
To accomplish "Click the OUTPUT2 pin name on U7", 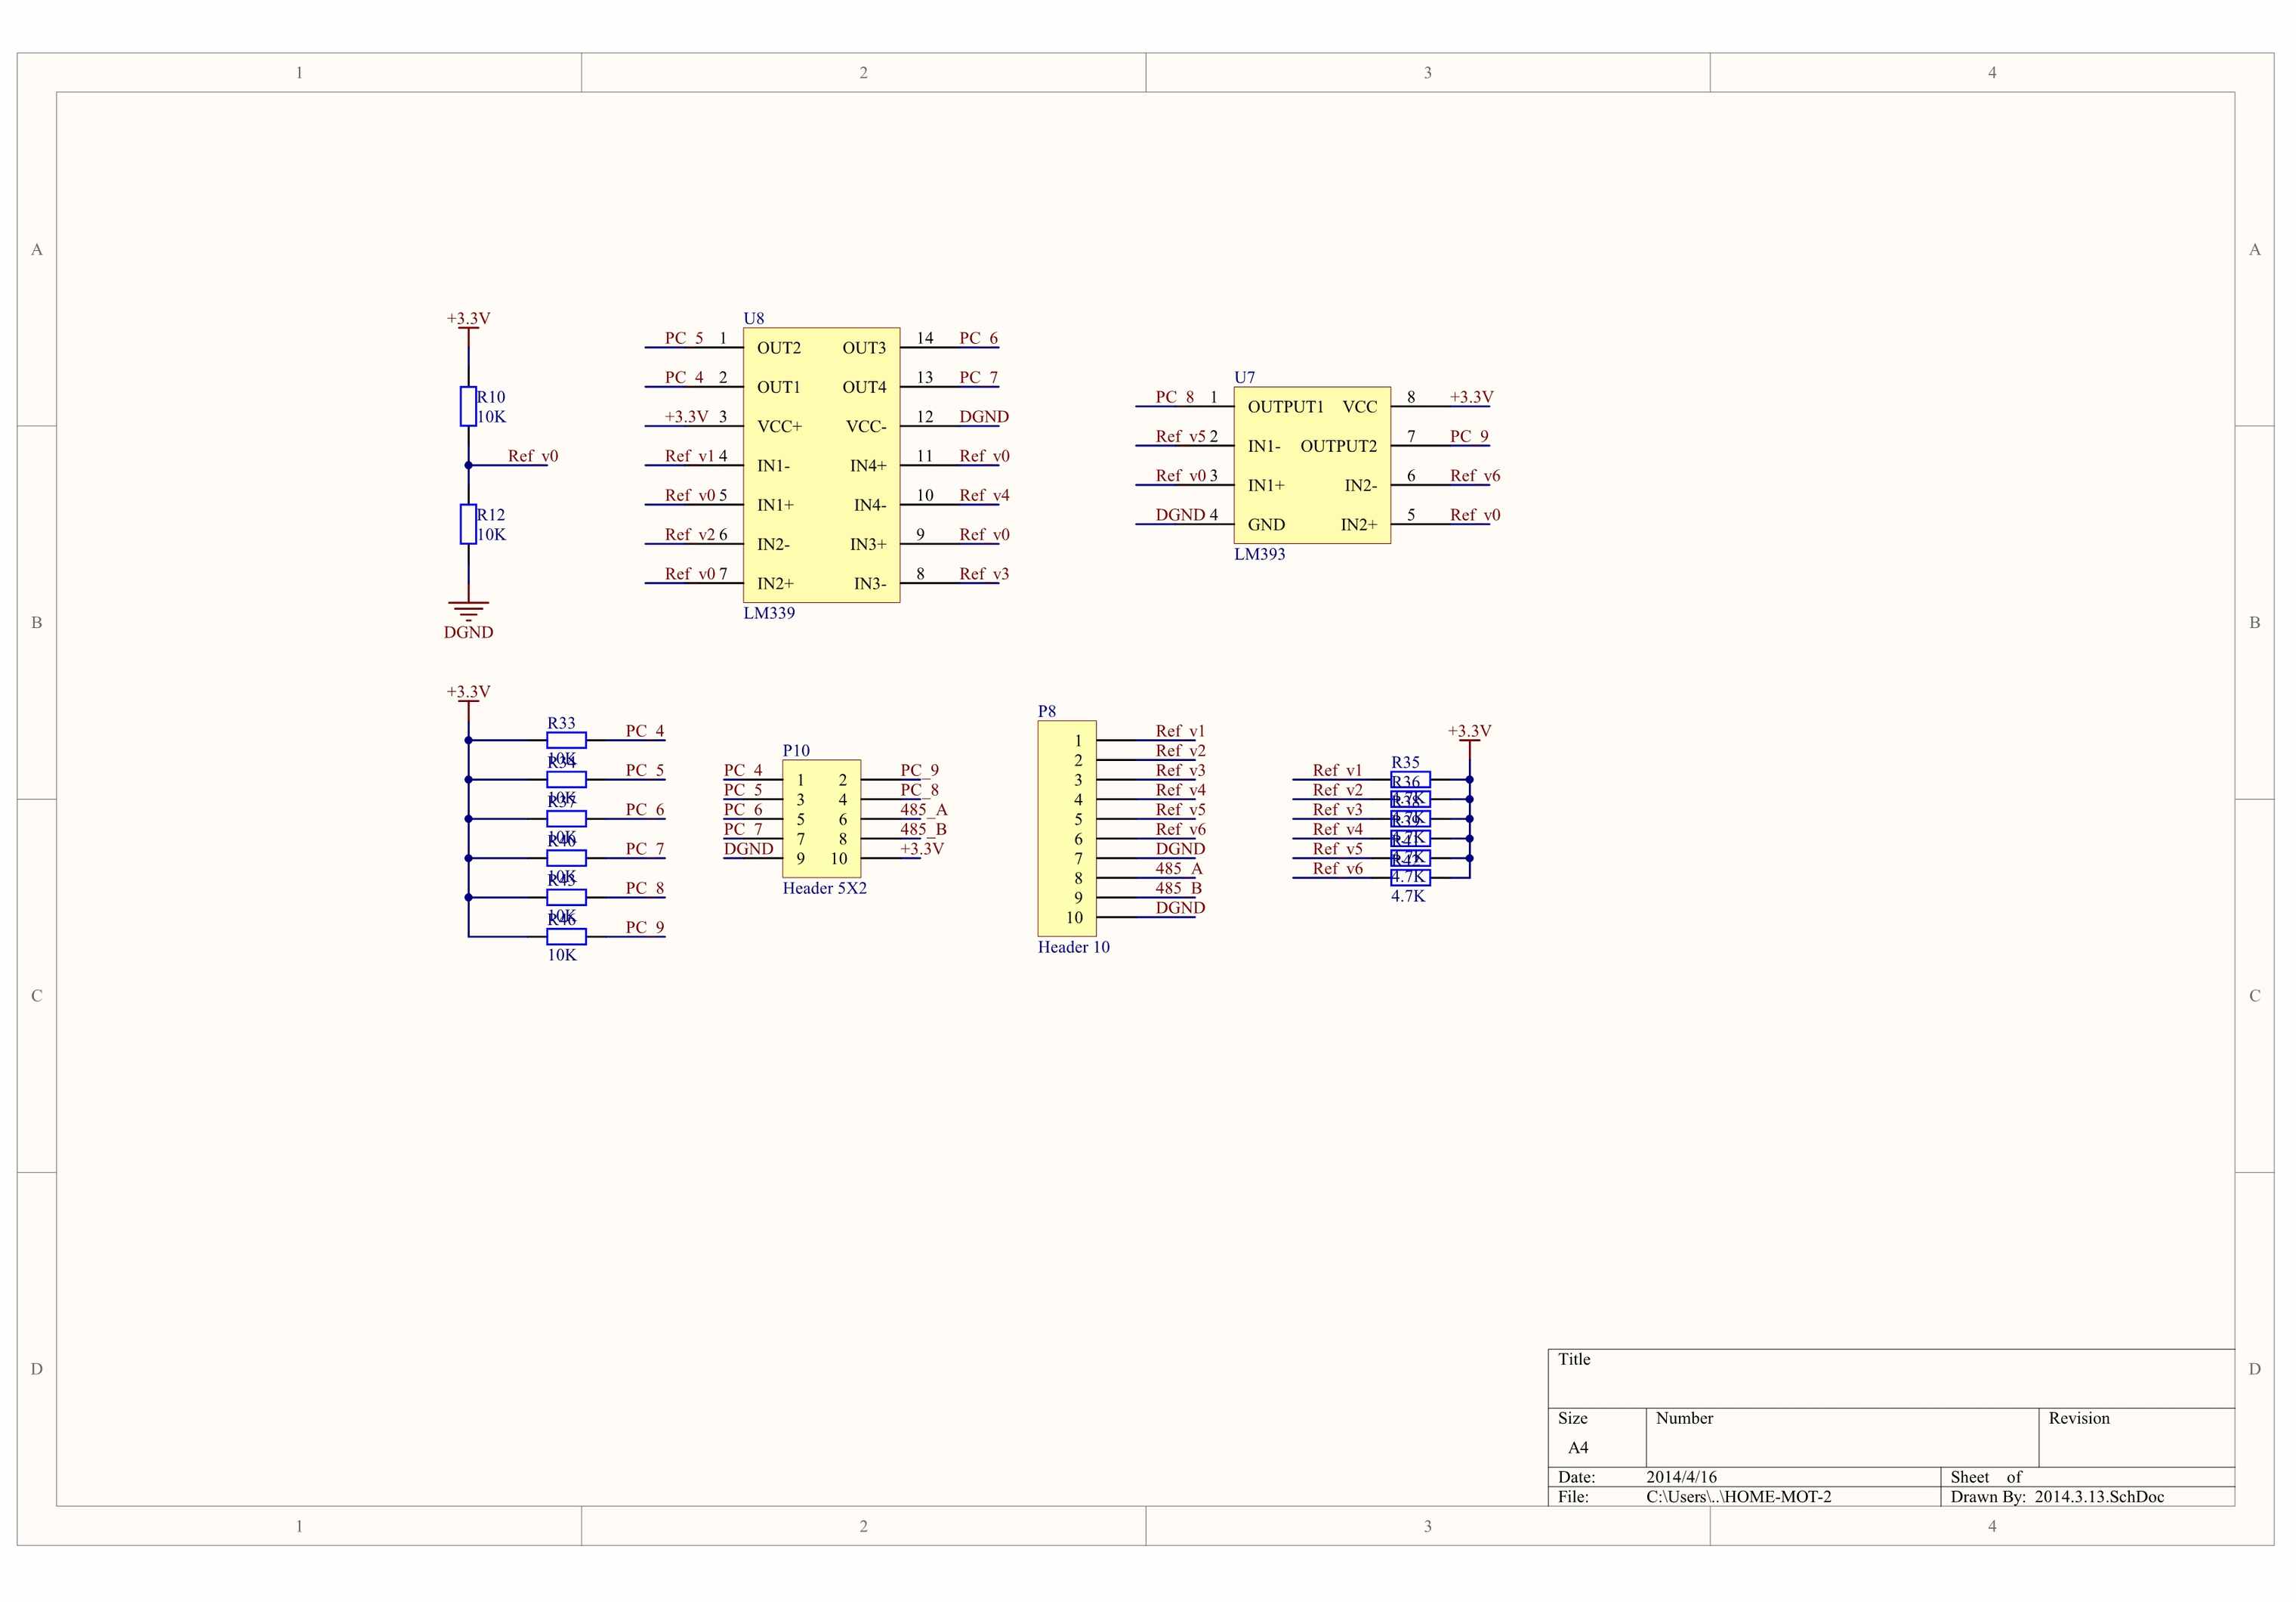I will (1338, 445).
